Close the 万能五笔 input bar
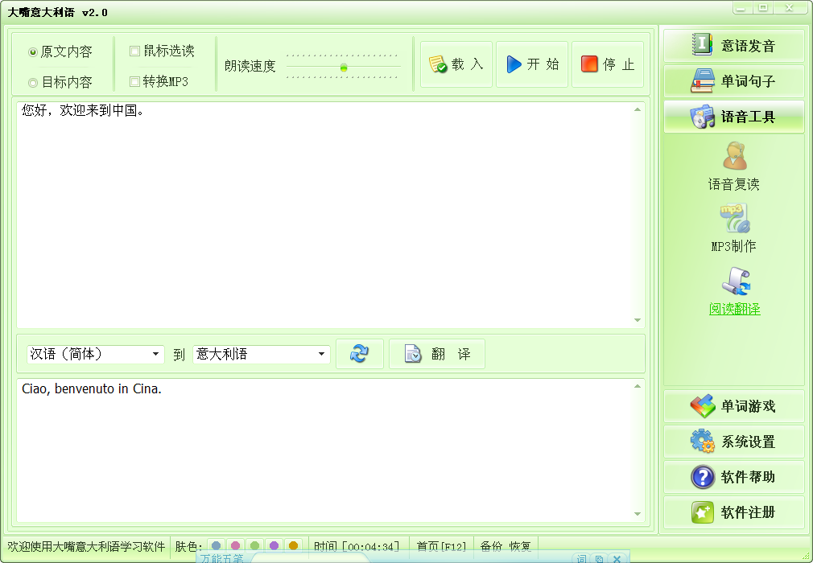Screen dimensions: 813x563 617,558
